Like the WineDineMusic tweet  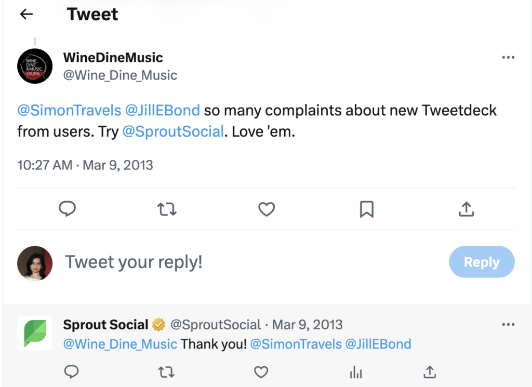point(267,209)
